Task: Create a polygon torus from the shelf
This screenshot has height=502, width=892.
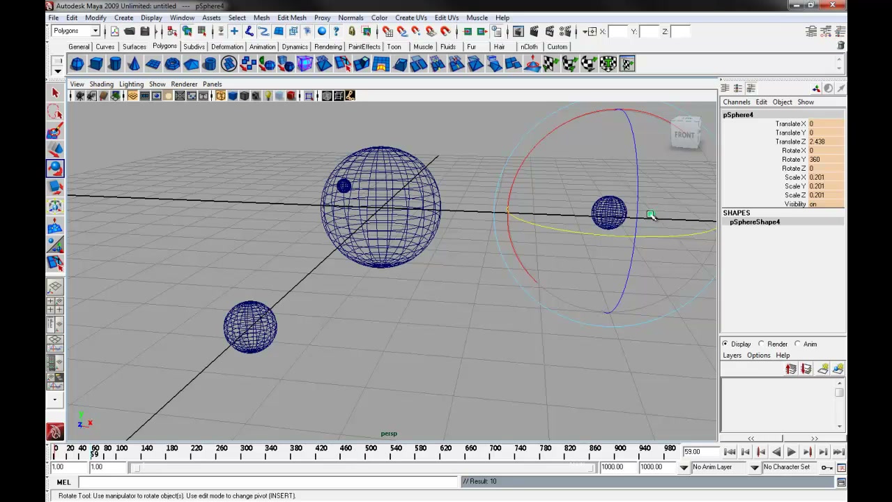Action: click(172, 64)
